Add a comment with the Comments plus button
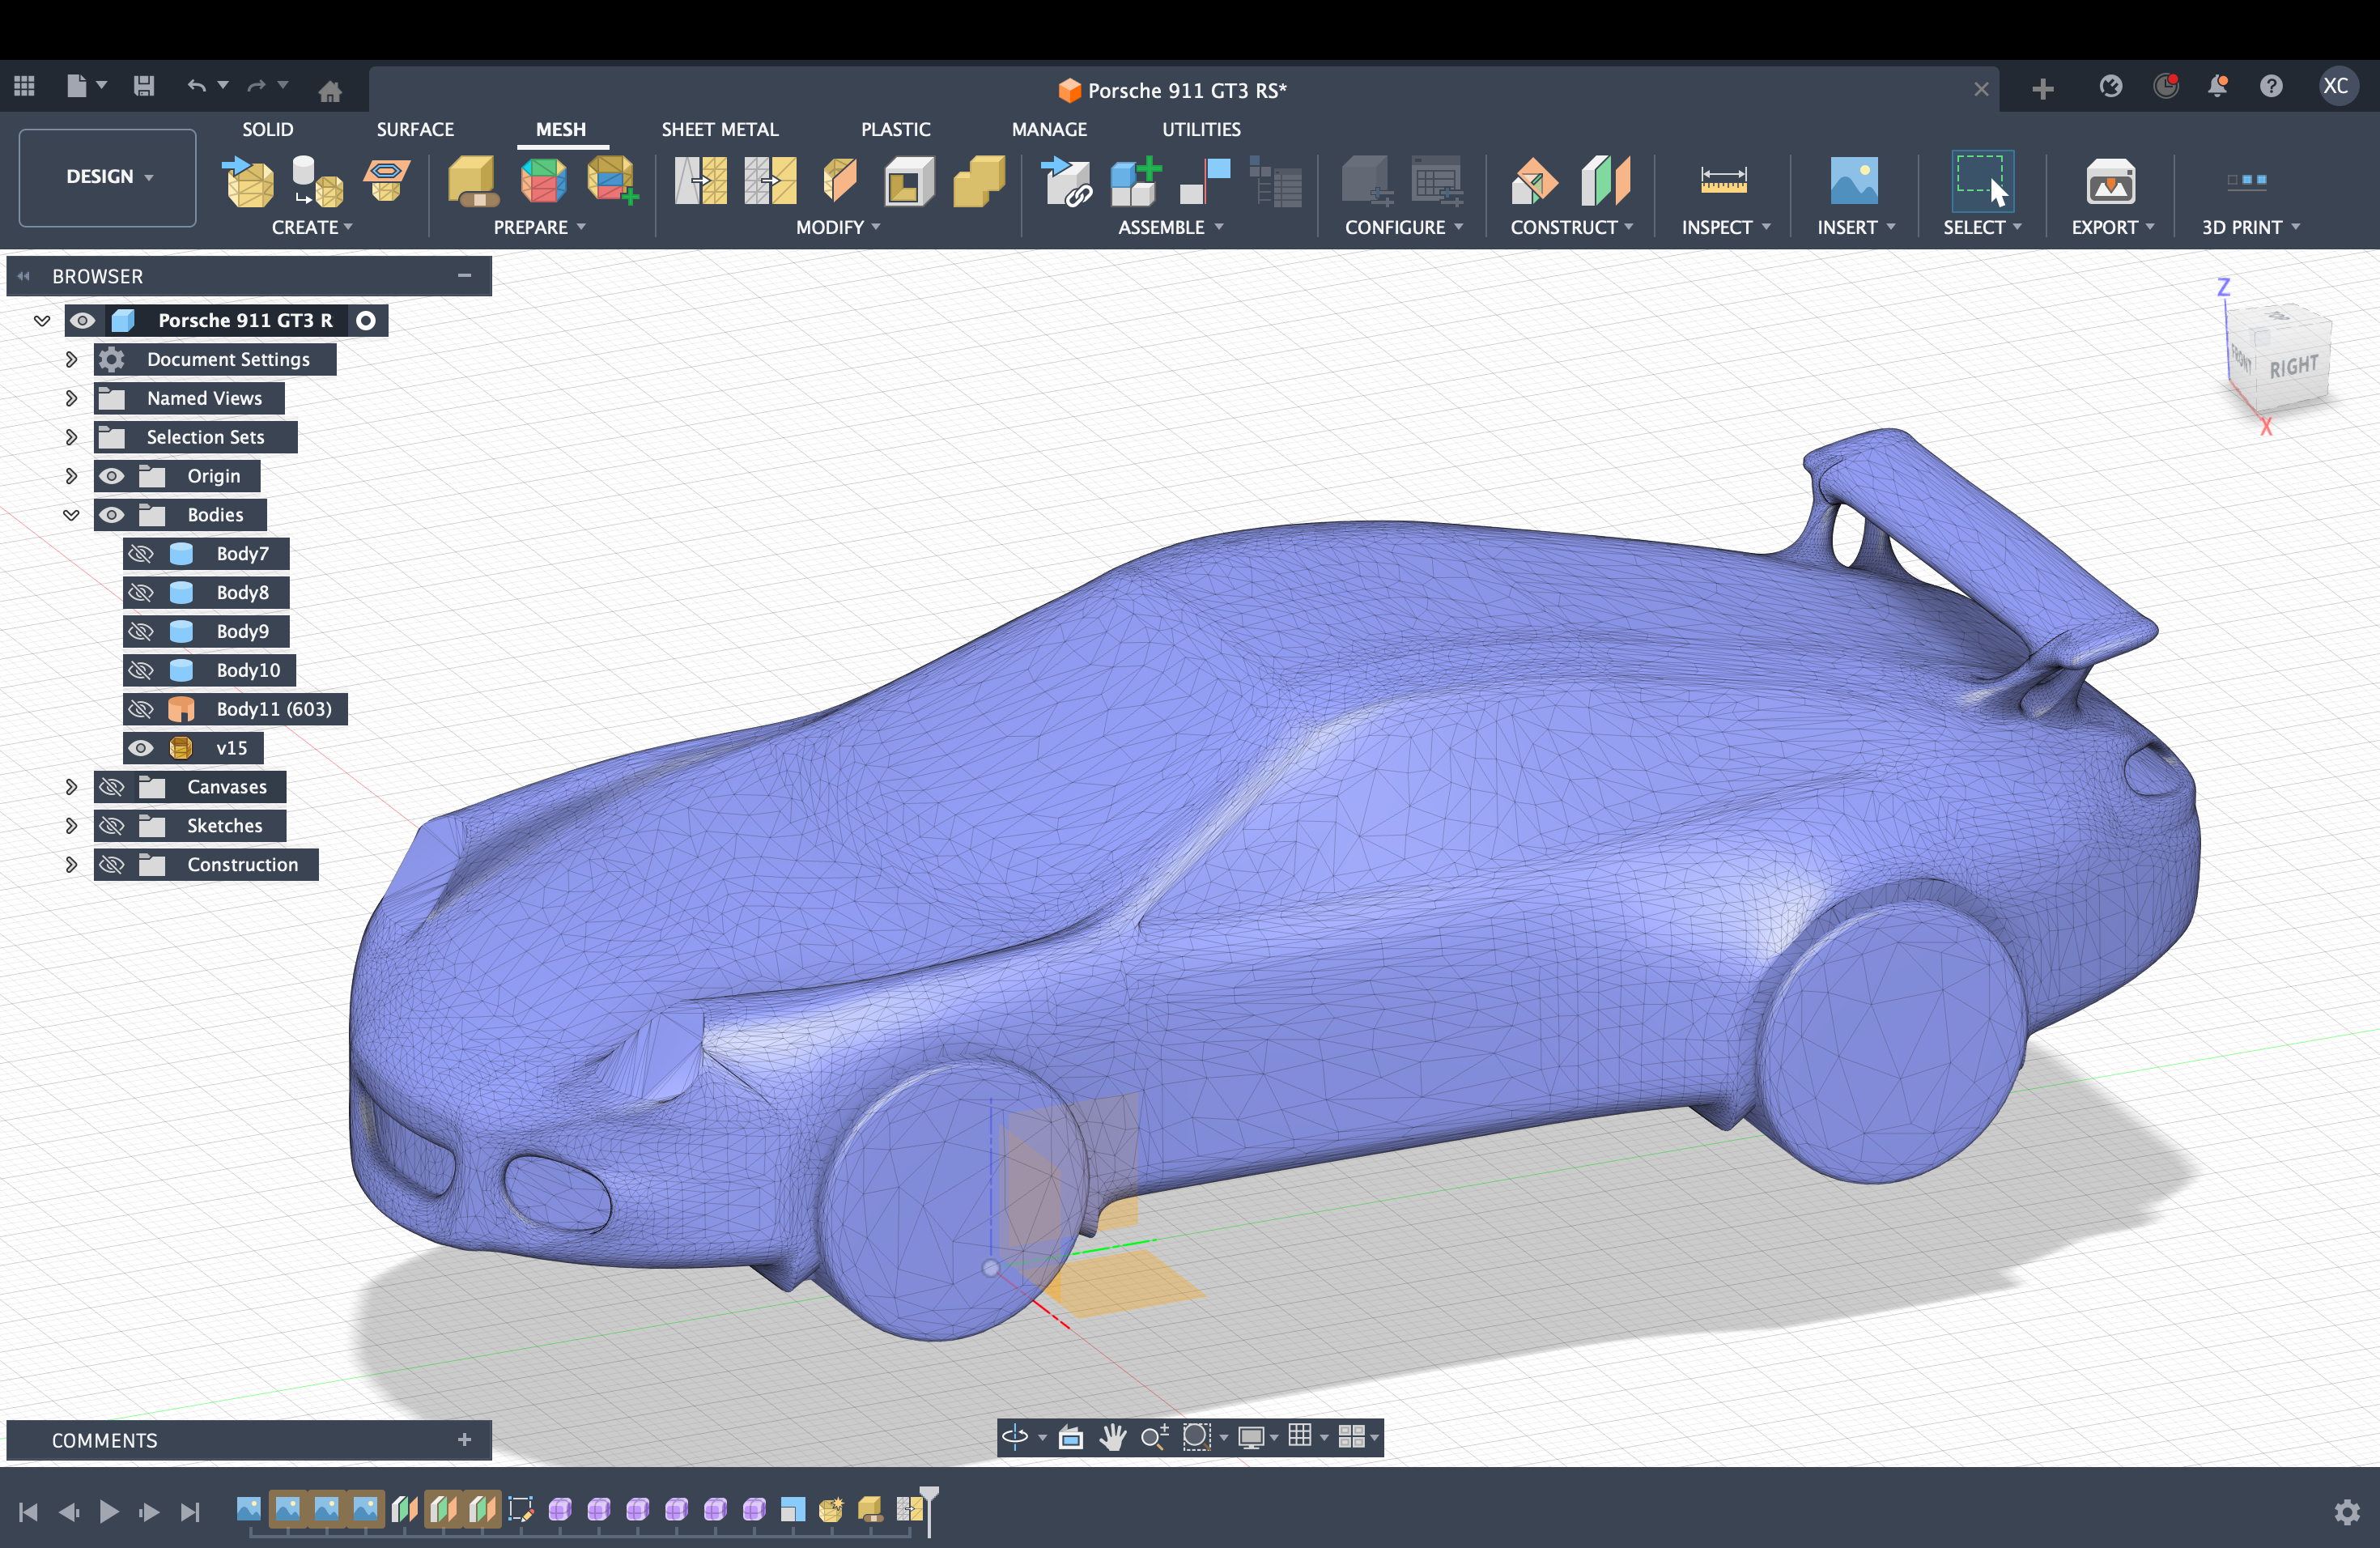 tap(464, 1439)
